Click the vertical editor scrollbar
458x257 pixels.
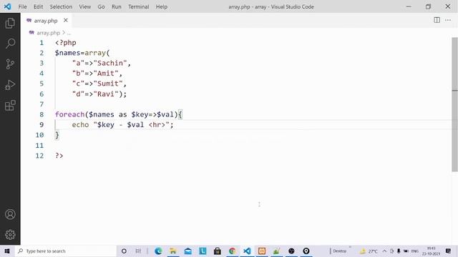pos(454,104)
